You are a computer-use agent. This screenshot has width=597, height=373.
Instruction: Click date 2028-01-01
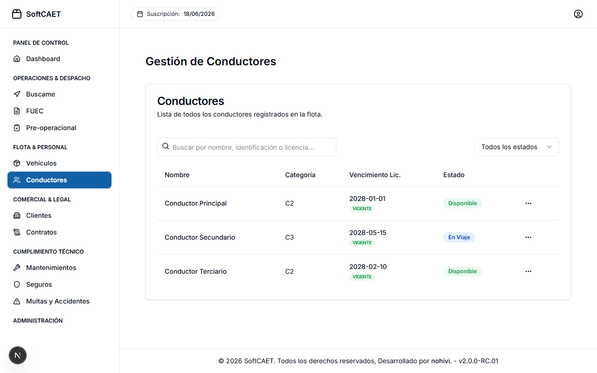(x=368, y=199)
